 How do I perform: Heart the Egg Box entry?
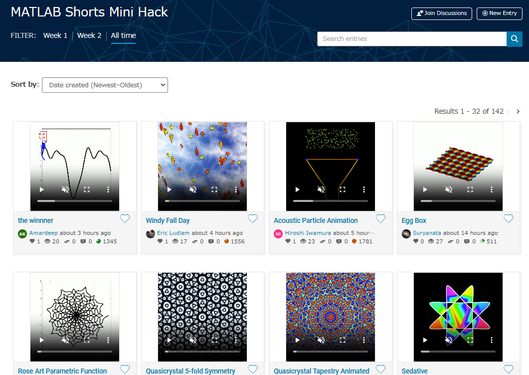coord(509,219)
